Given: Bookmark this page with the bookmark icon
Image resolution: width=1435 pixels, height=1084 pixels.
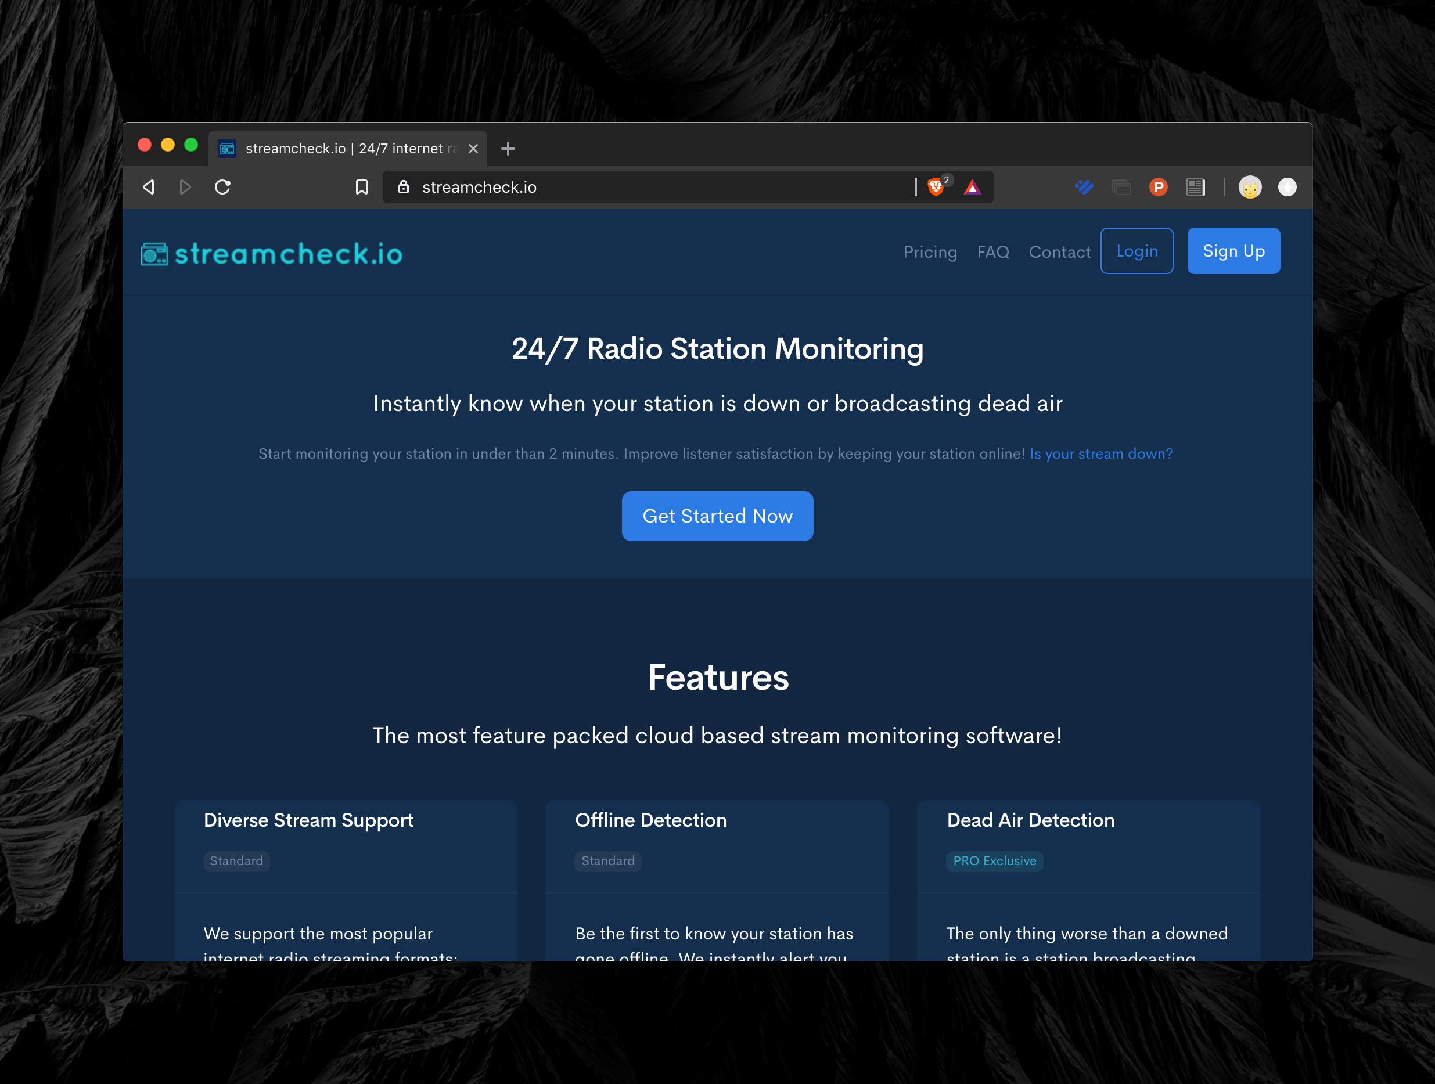Looking at the screenshot, I should tap(362, 188).
